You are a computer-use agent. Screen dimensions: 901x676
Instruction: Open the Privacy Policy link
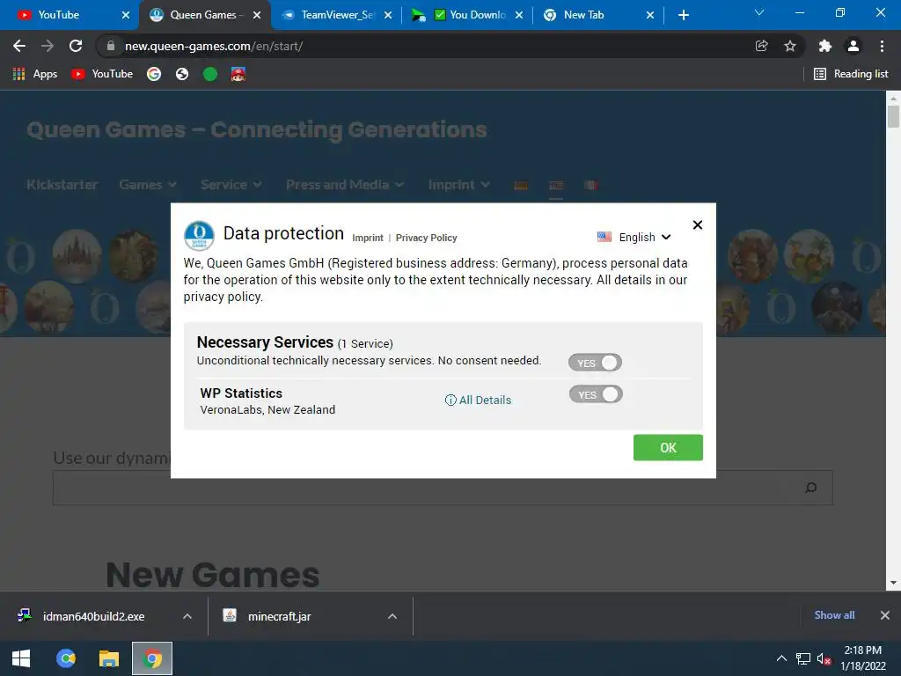[427, 238]
